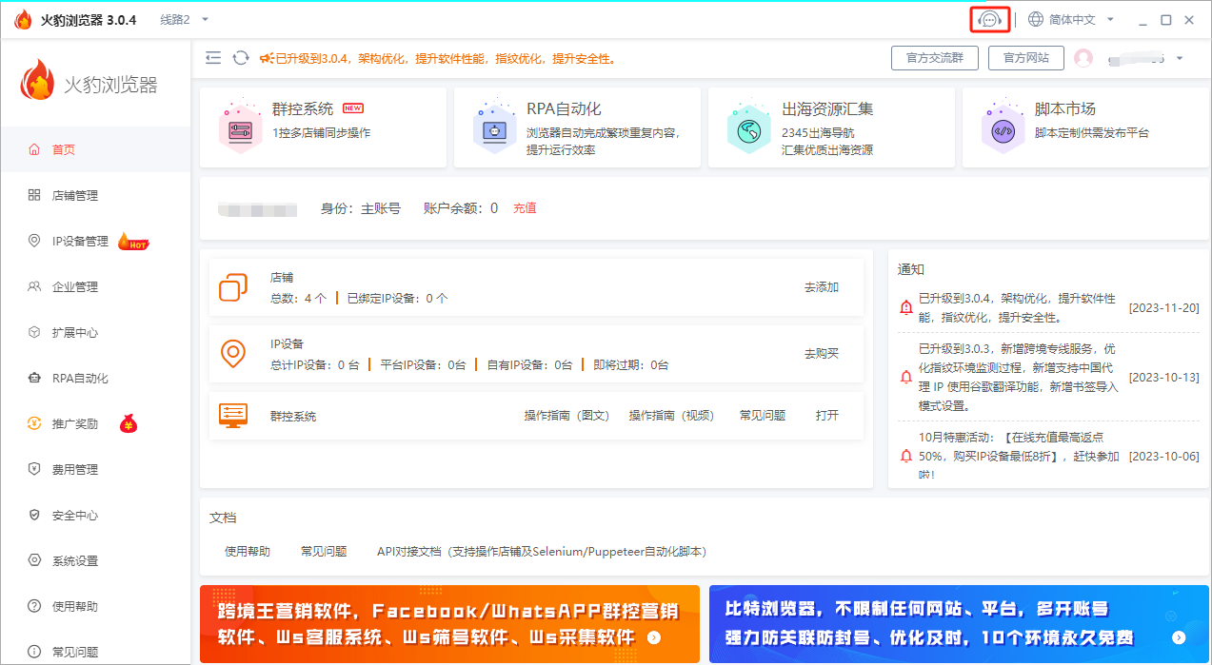Click the NEW badge on 群控系统

[353, 108]
